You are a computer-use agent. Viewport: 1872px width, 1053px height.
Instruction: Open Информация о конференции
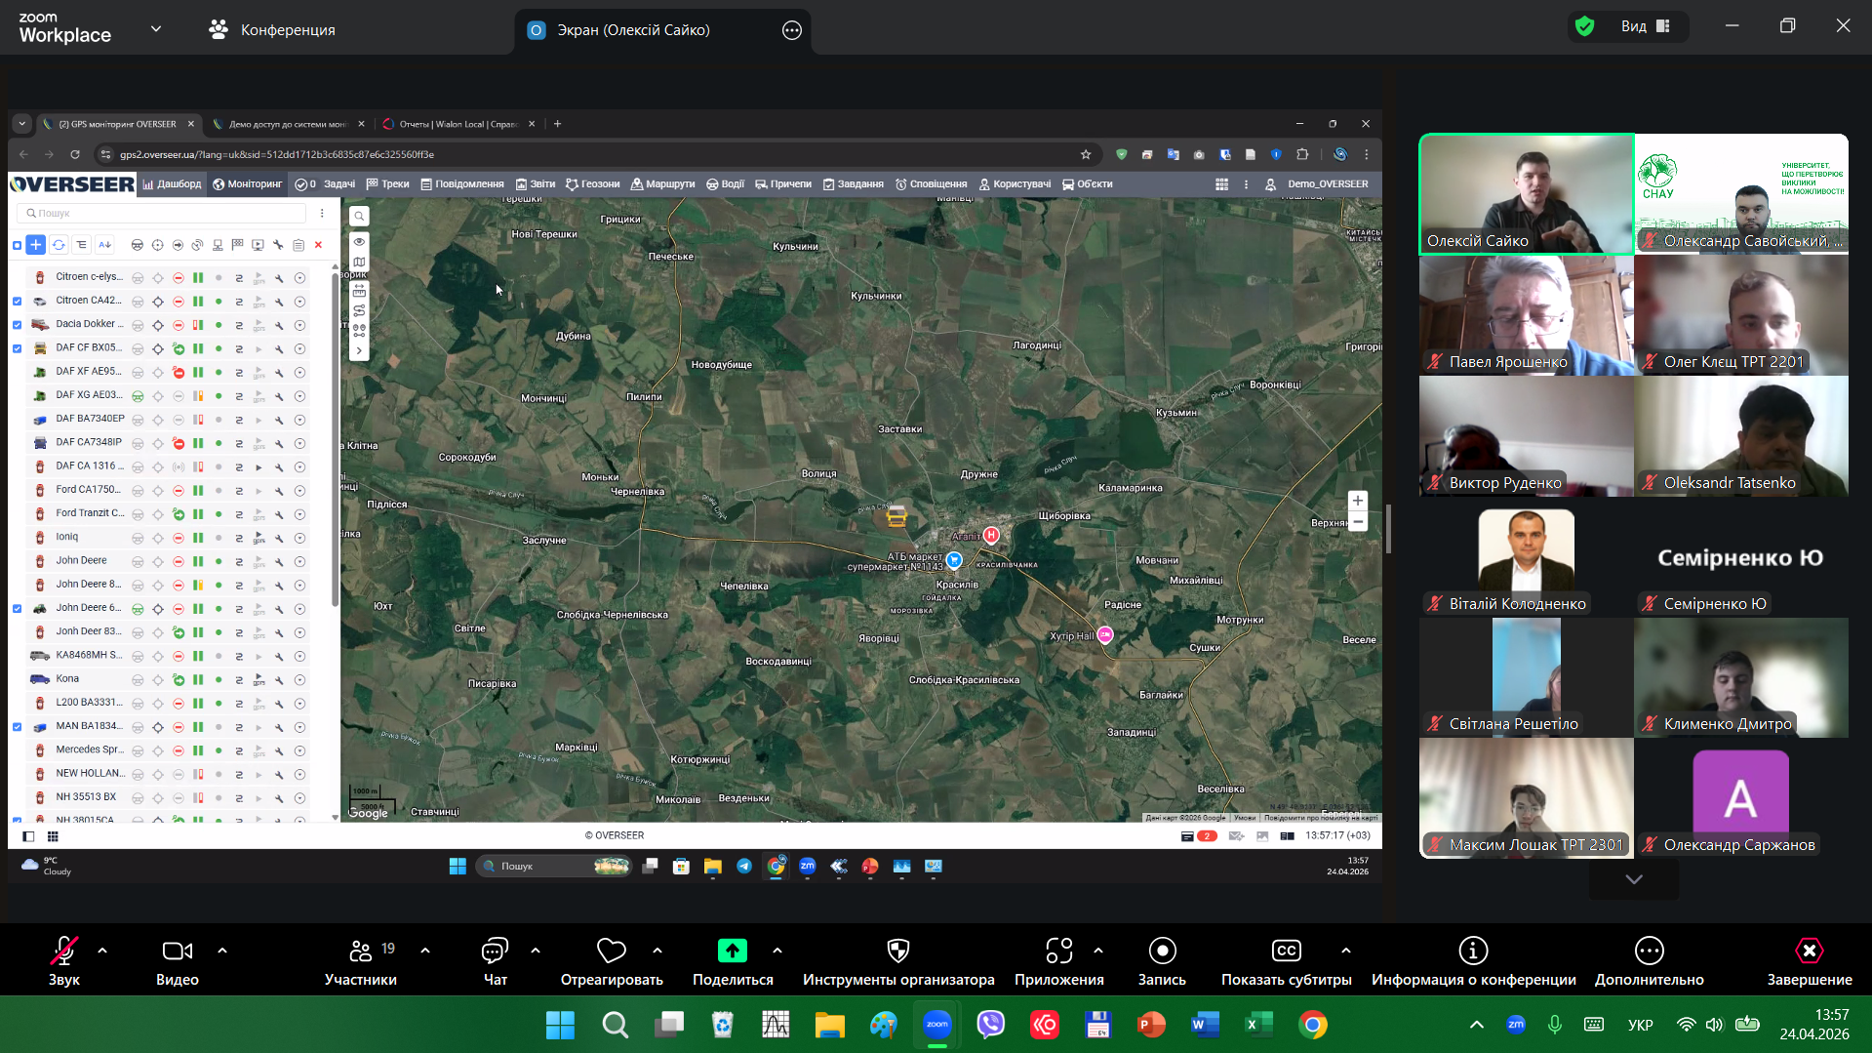point(1473,952)
